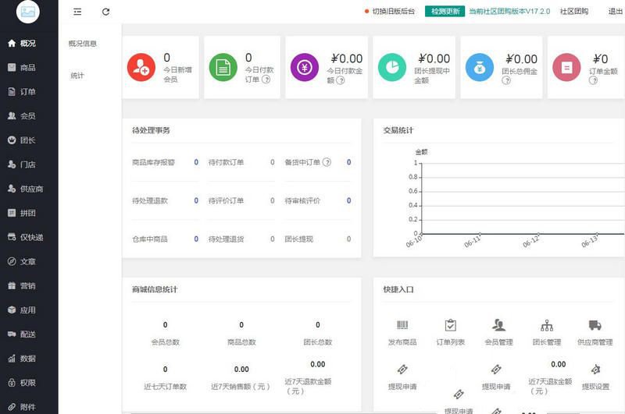Click the 会员总数 statistic
Screen dimensions: 625x414
click(x=165, y=333)
